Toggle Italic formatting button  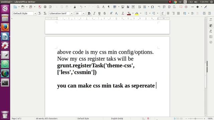[x=94, y=13]
